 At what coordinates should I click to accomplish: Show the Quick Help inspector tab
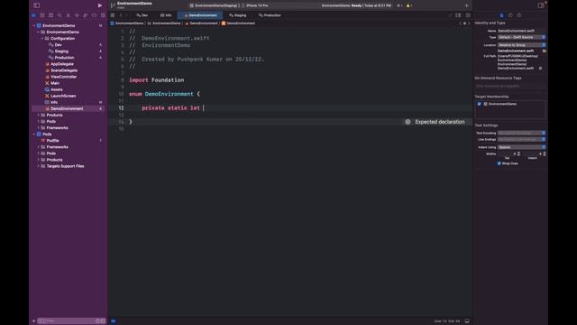tap(519, 15)
